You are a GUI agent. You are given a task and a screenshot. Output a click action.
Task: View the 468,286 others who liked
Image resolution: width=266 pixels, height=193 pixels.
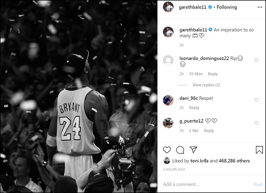234,161
